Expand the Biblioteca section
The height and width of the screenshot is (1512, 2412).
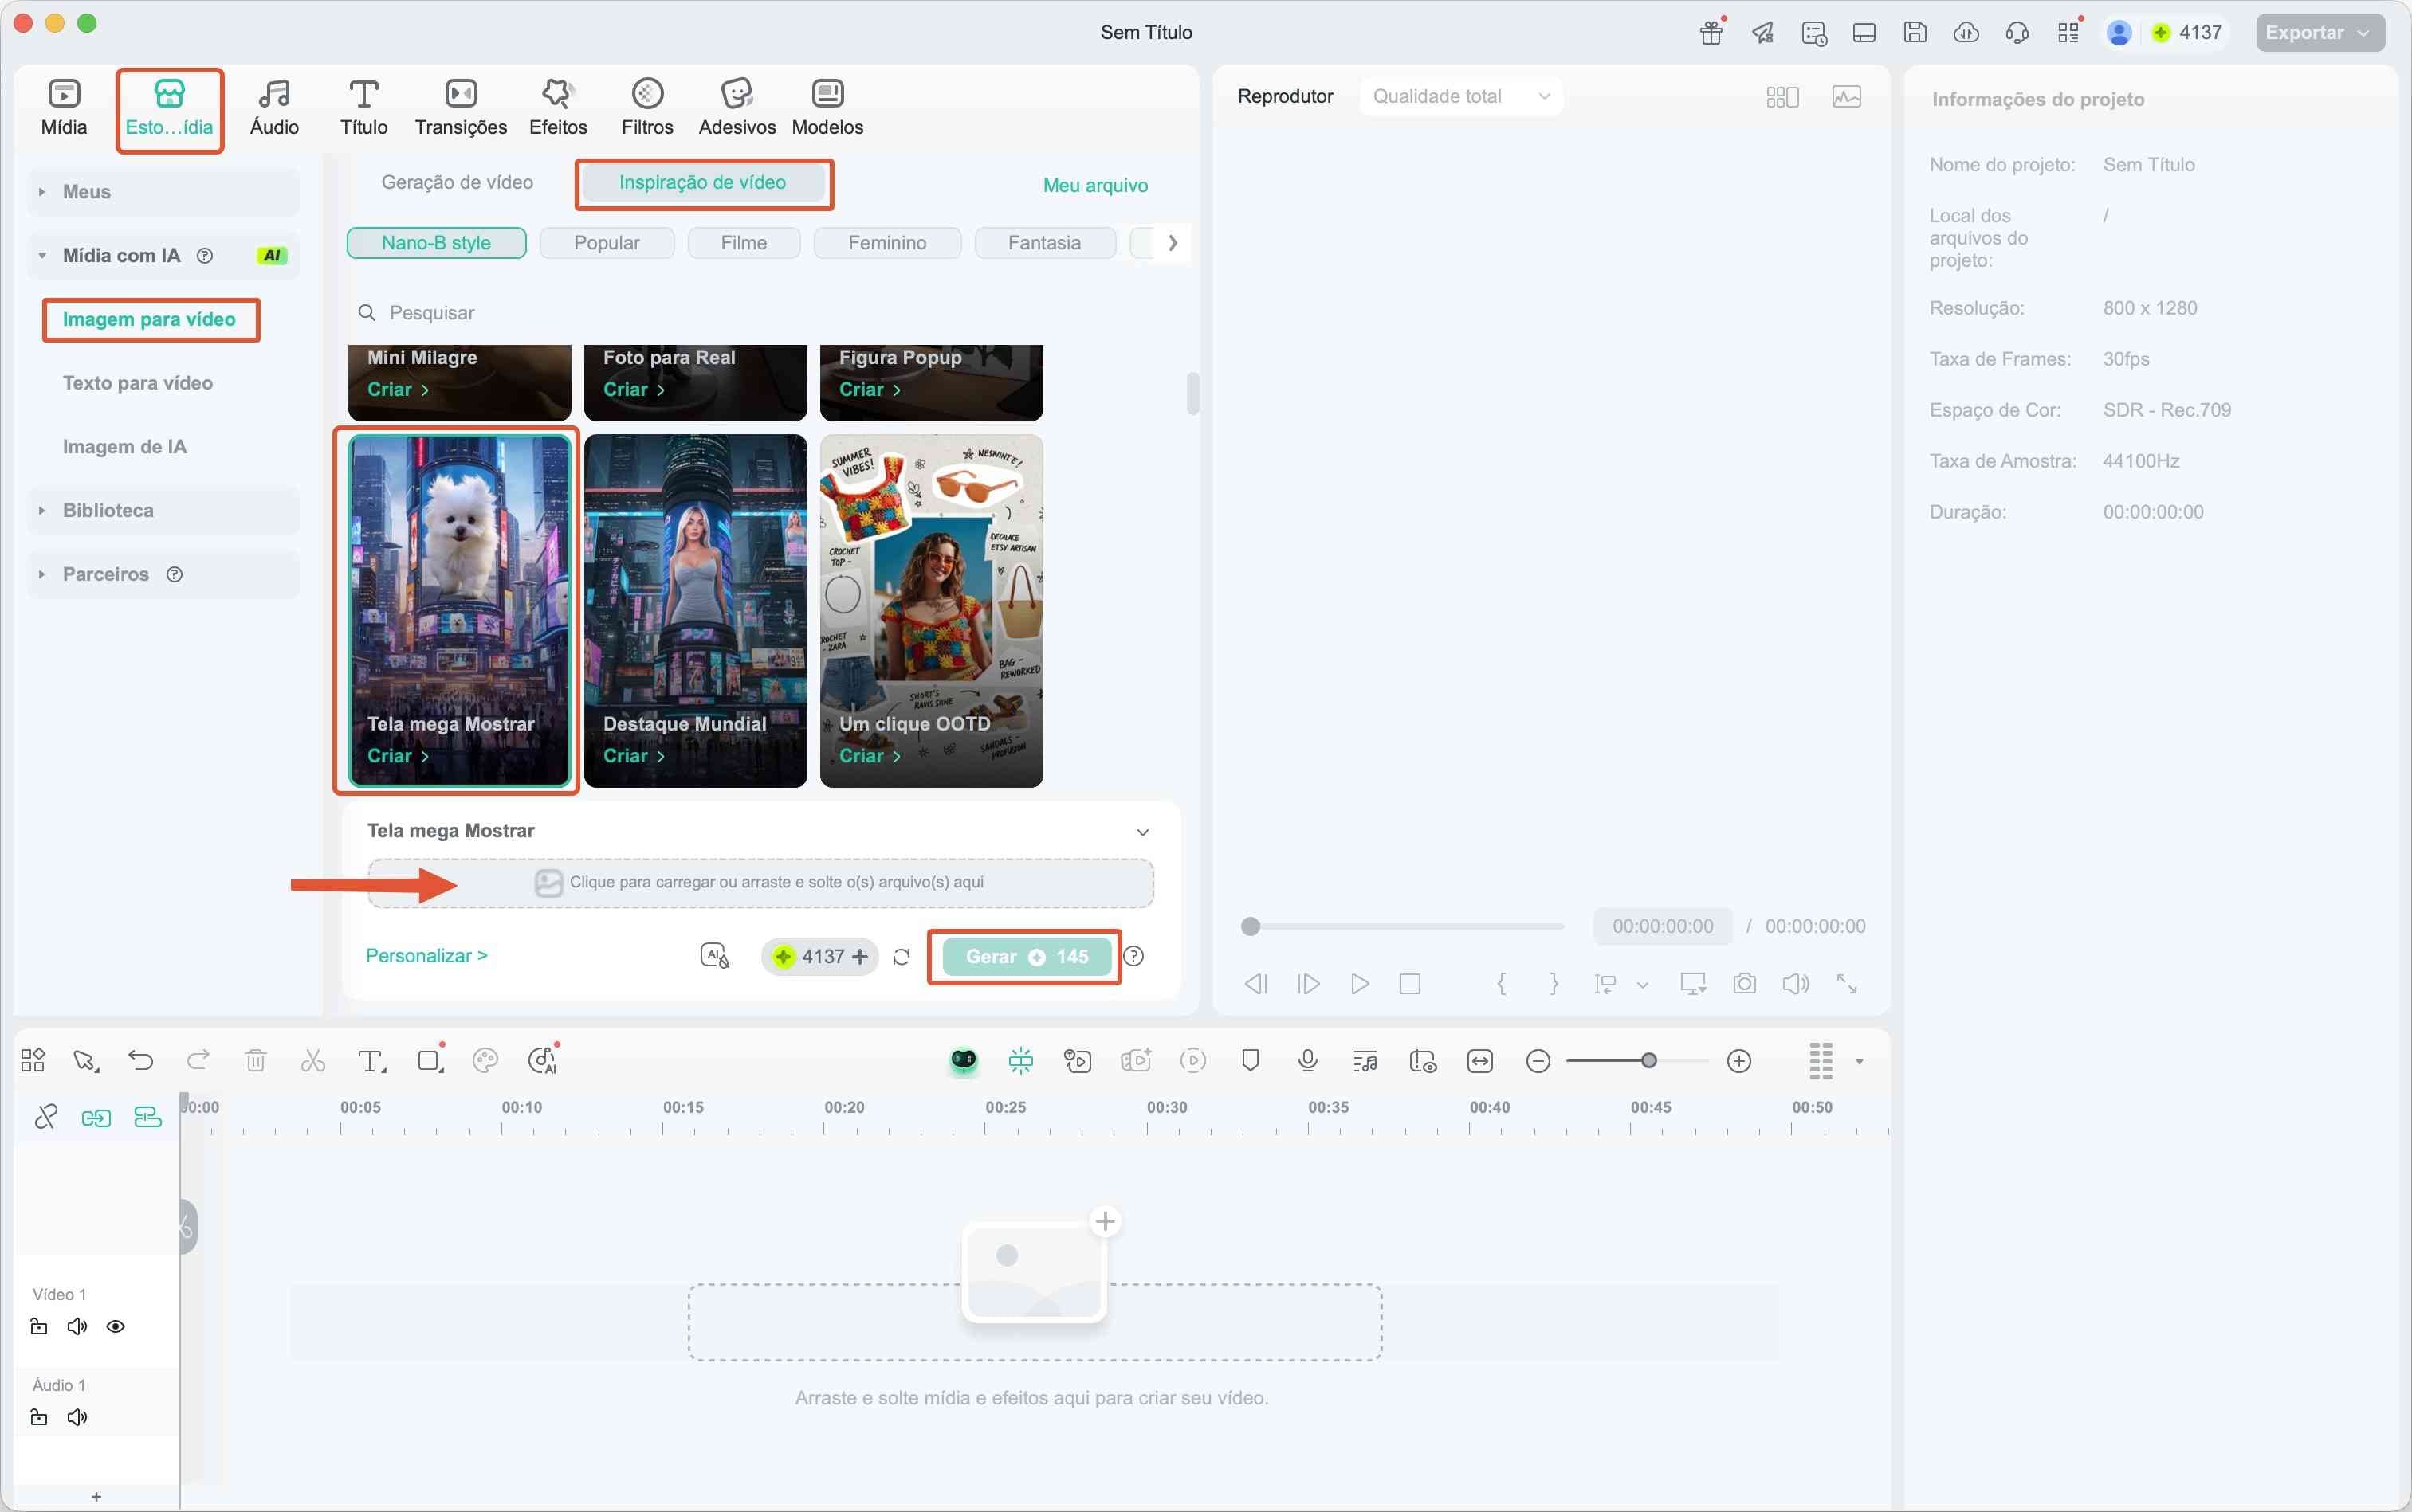(x=108, y=511)
